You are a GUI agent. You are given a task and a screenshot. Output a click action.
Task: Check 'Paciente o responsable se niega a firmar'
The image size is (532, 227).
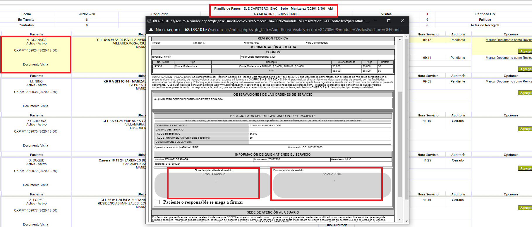(x=158, y=202)
